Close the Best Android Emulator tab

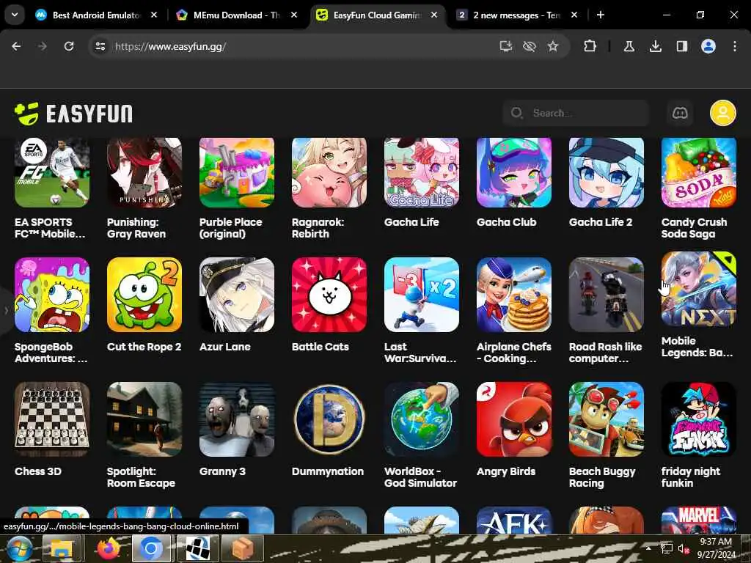tap(154, 15)
